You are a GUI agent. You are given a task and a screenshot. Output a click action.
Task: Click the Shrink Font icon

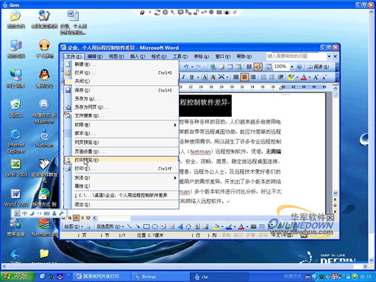tap(324, 77)
